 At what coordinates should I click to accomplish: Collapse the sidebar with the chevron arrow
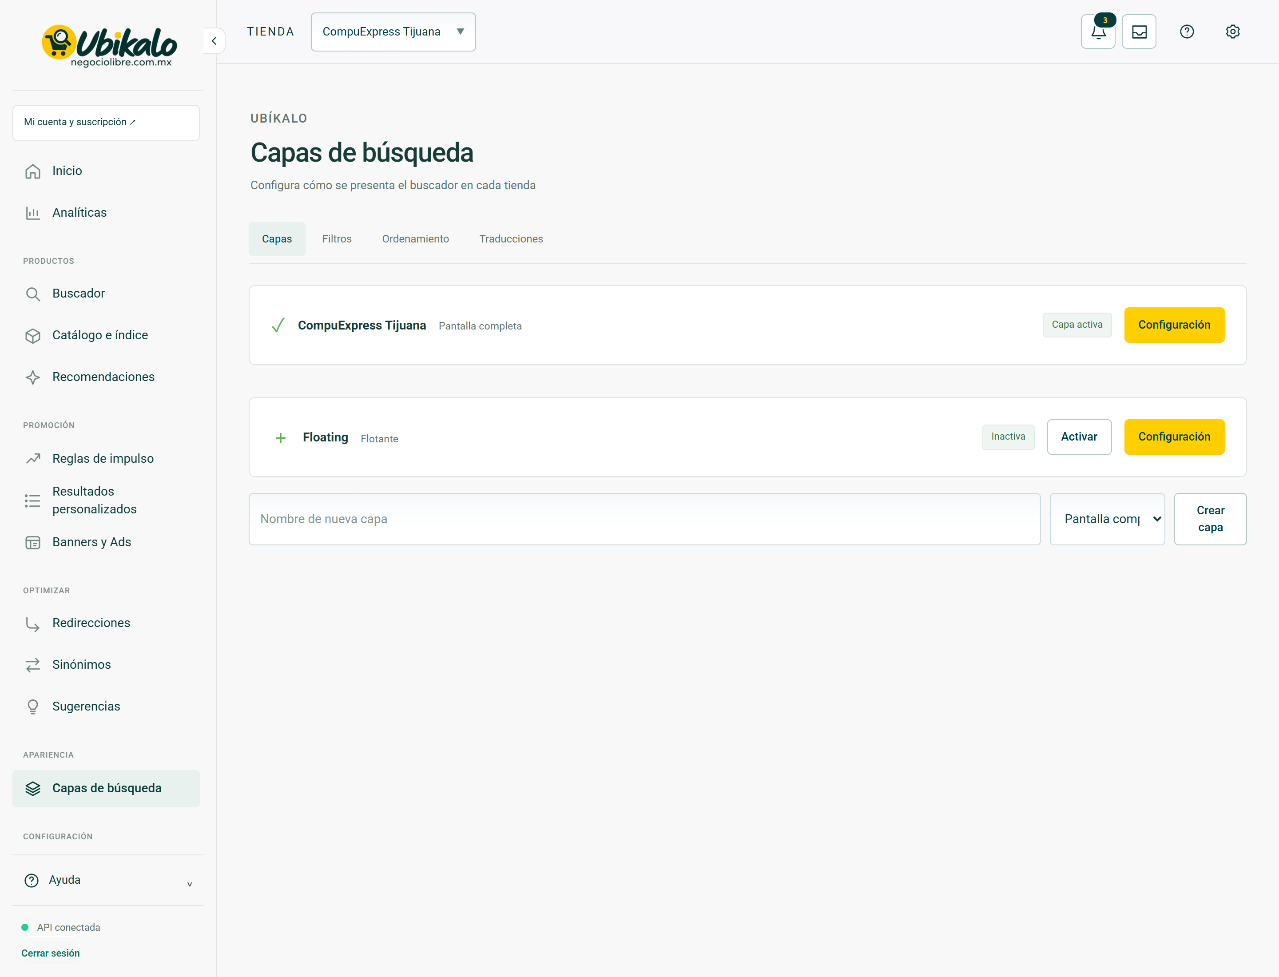click(214, 41)
